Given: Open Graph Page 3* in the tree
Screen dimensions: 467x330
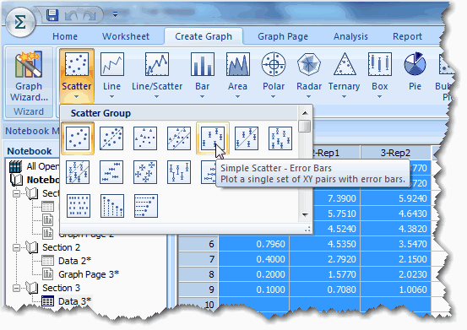Looking at the screenshot, I should [x=89, y=274].
